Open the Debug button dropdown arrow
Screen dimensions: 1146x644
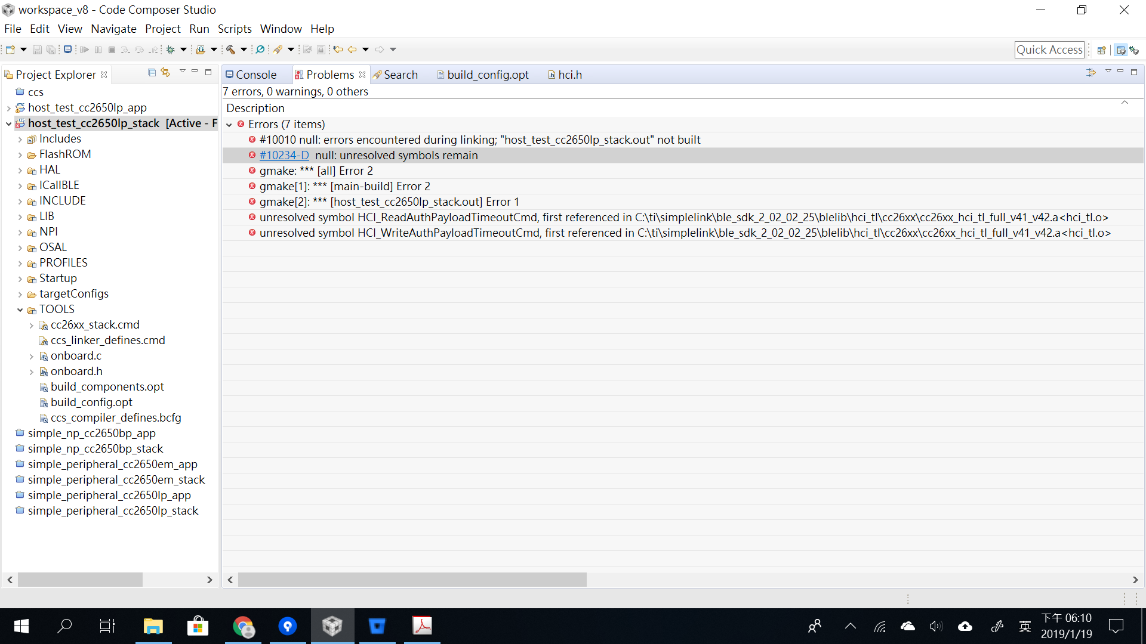[184, 49]
